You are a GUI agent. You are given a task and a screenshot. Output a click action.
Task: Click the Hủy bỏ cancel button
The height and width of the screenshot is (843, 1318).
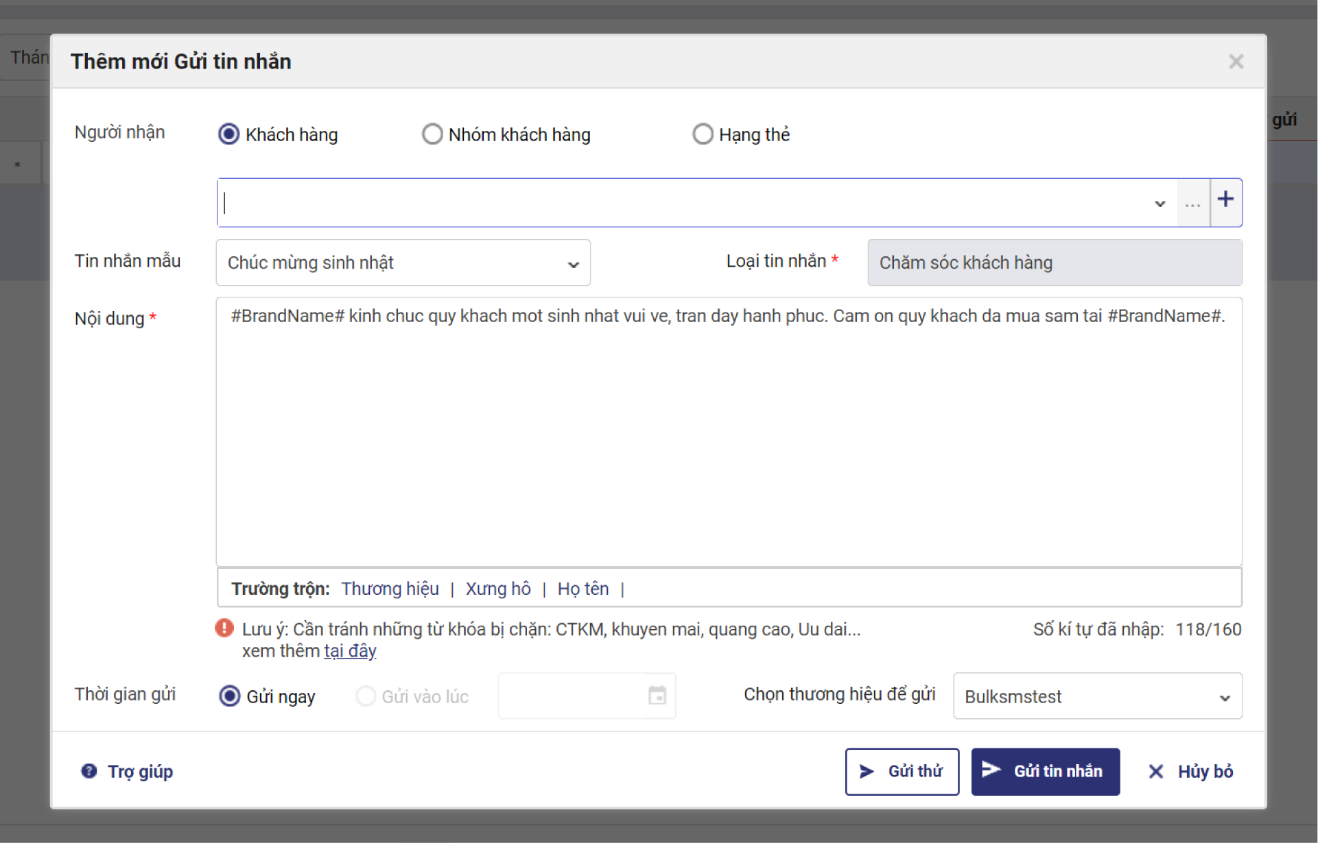click(x=1190, y=772)
